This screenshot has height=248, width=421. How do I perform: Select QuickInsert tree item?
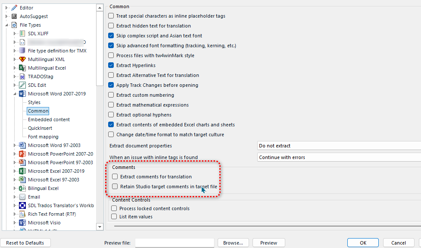point(40,128)
